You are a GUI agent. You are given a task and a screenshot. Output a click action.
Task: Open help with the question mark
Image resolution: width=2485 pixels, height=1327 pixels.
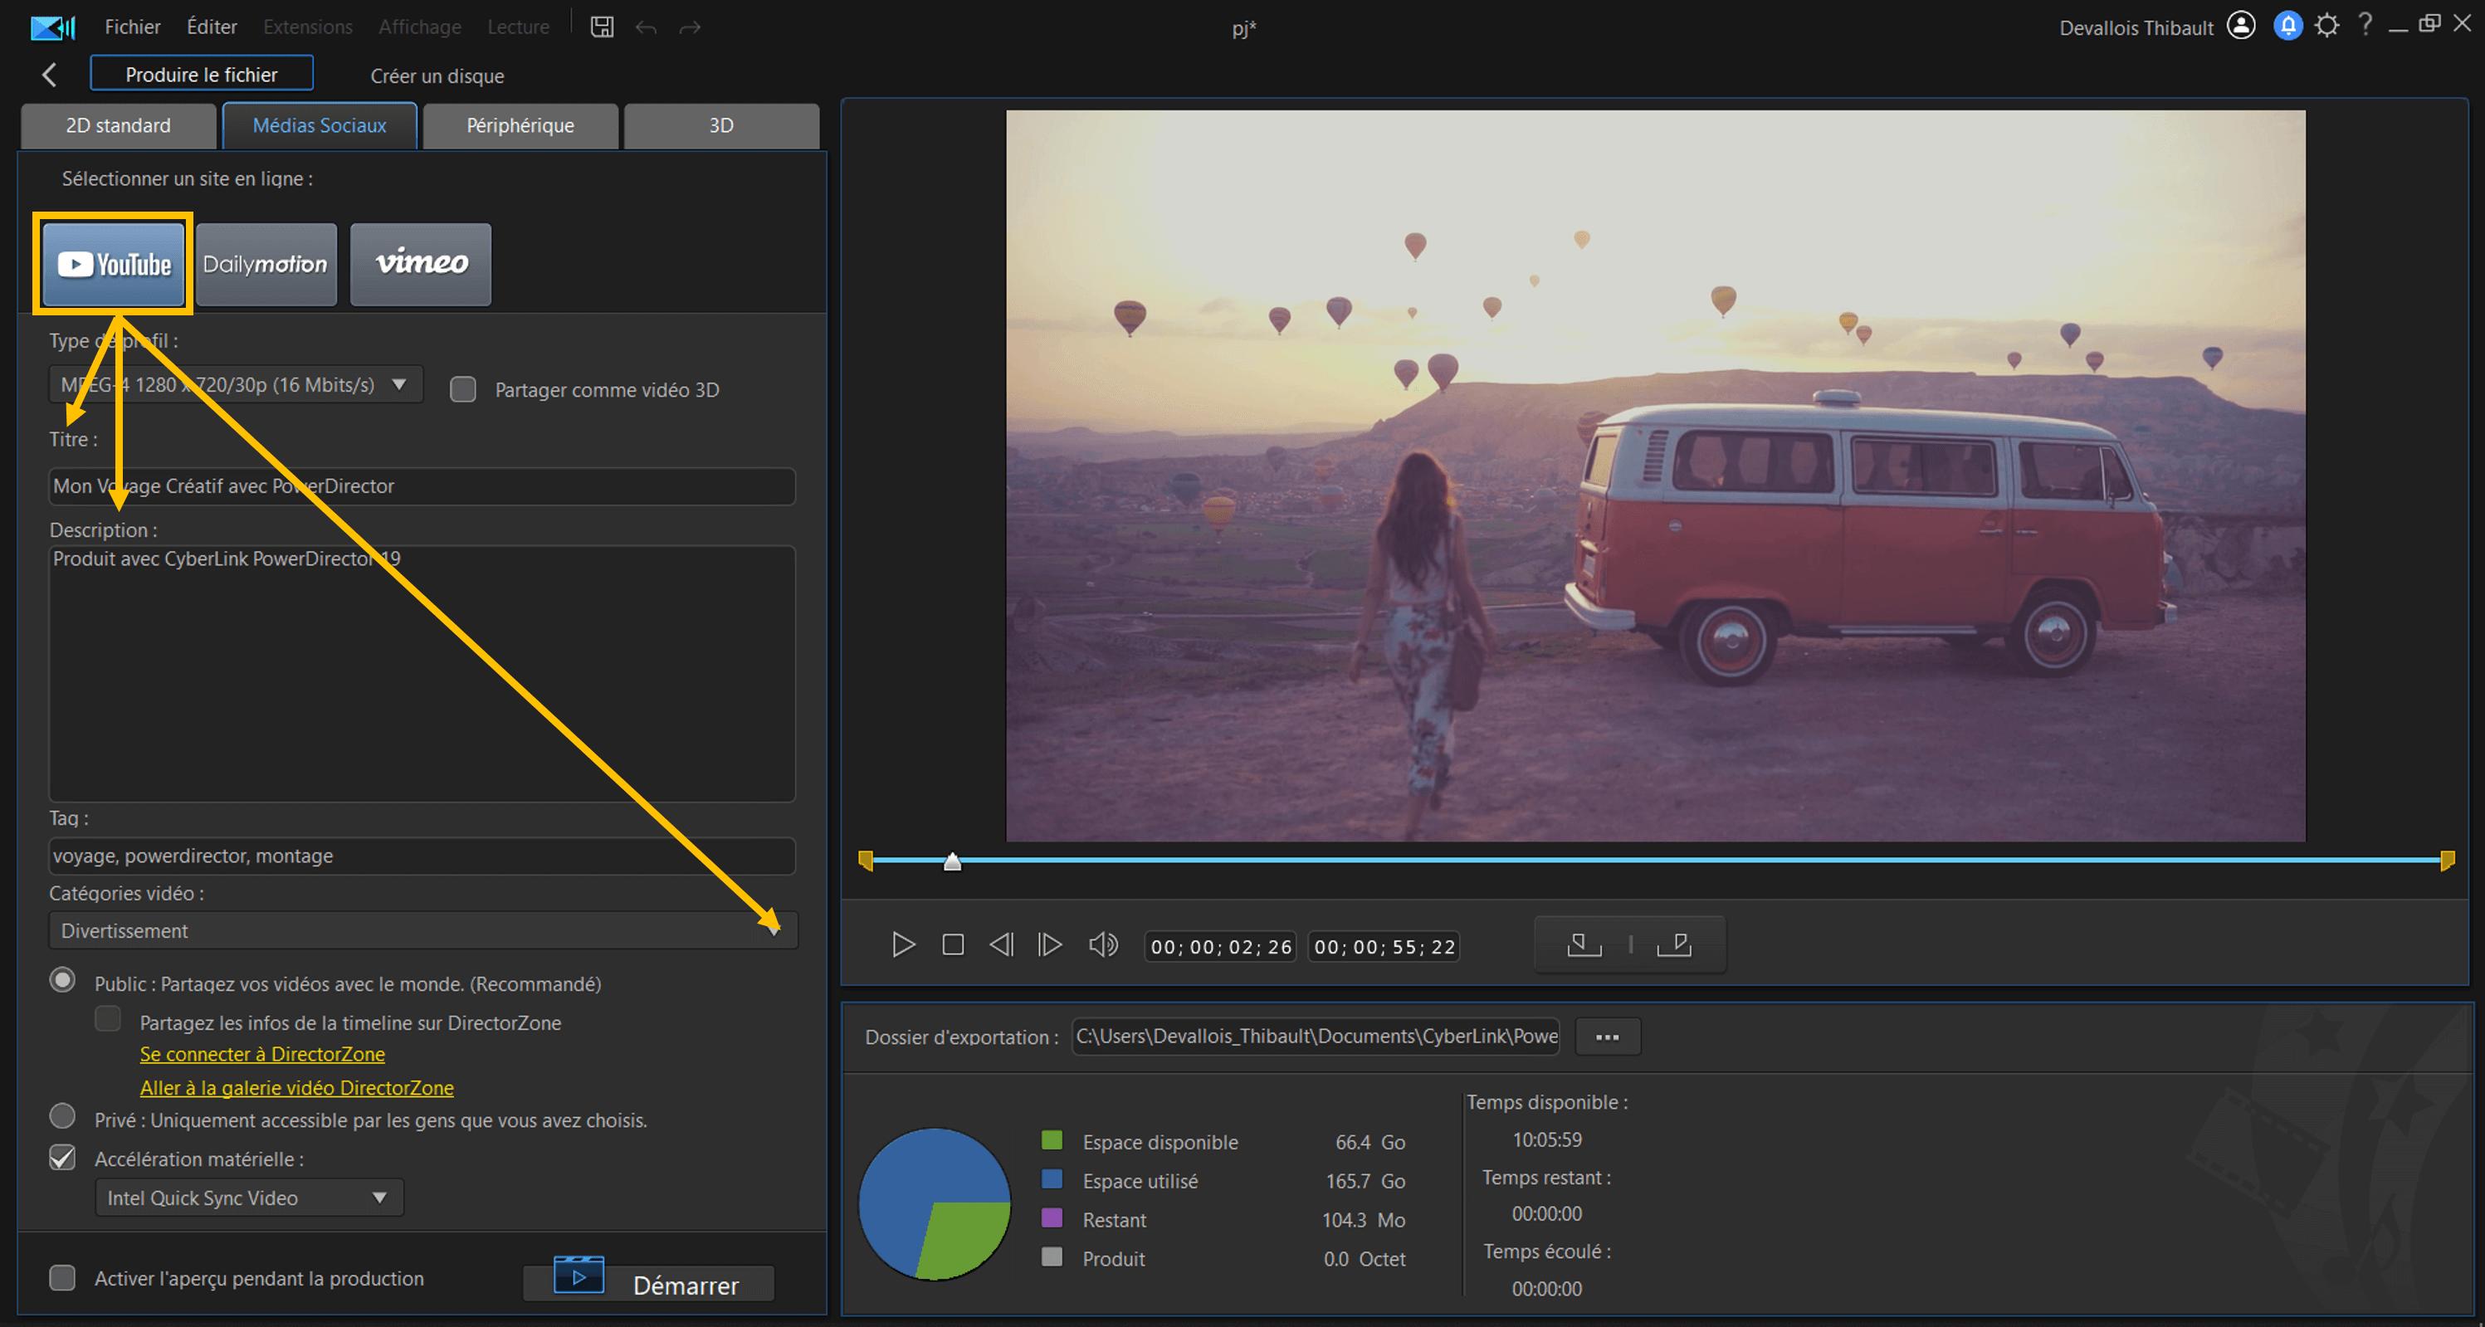[2365, 25]
